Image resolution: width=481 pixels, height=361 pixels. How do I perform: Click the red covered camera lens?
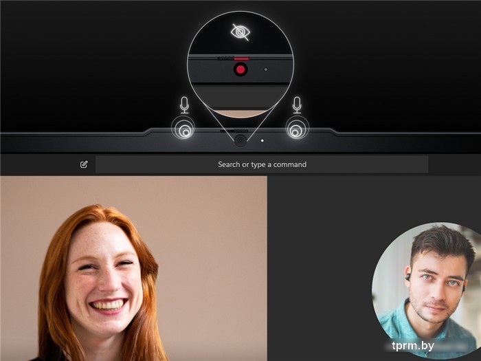[x=240, y=69]
